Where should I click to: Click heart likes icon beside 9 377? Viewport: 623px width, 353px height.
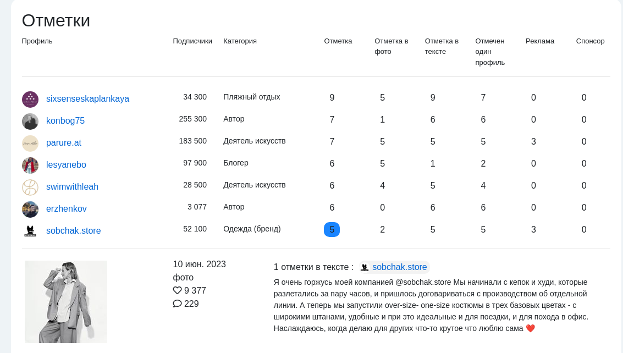(177, 290)
